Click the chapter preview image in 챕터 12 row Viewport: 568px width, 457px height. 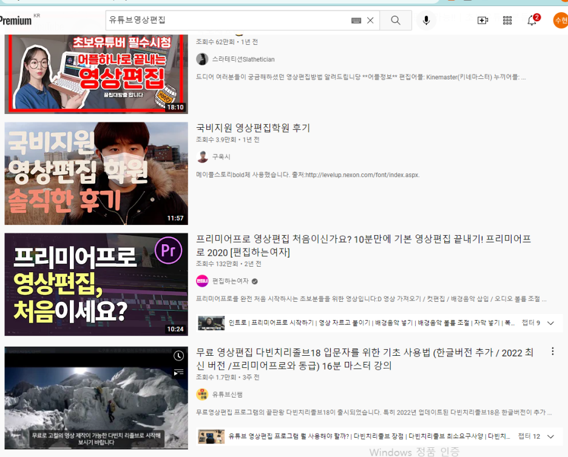point(211,437)
